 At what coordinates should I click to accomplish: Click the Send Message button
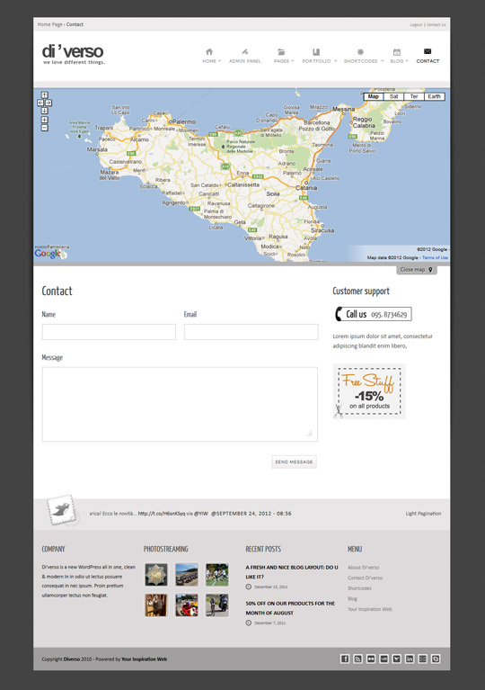[294, 461]
